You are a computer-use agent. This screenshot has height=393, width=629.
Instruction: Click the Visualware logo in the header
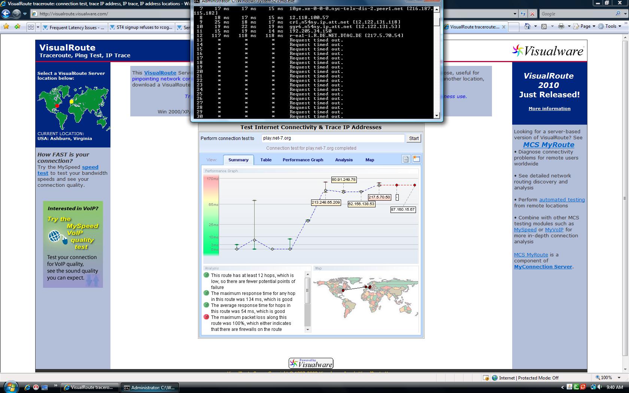point(548,51)
